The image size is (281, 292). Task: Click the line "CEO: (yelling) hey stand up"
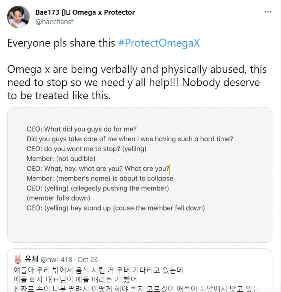click(x=116, y=208)
